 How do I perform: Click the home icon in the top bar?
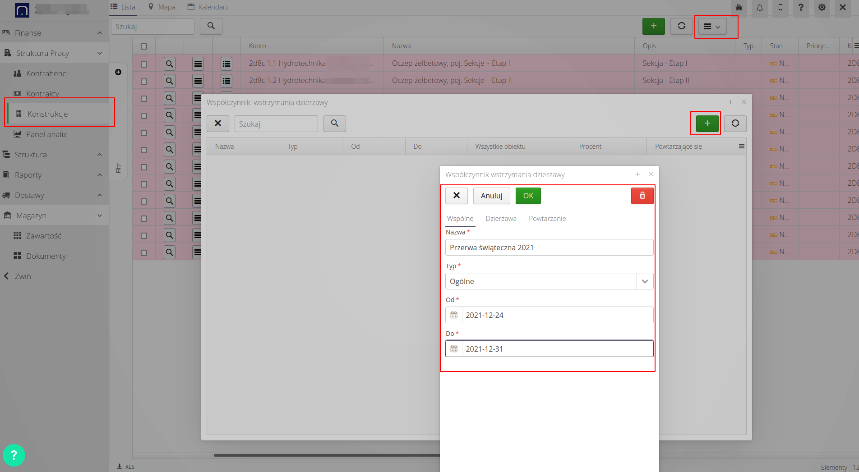tap(739, 8)
